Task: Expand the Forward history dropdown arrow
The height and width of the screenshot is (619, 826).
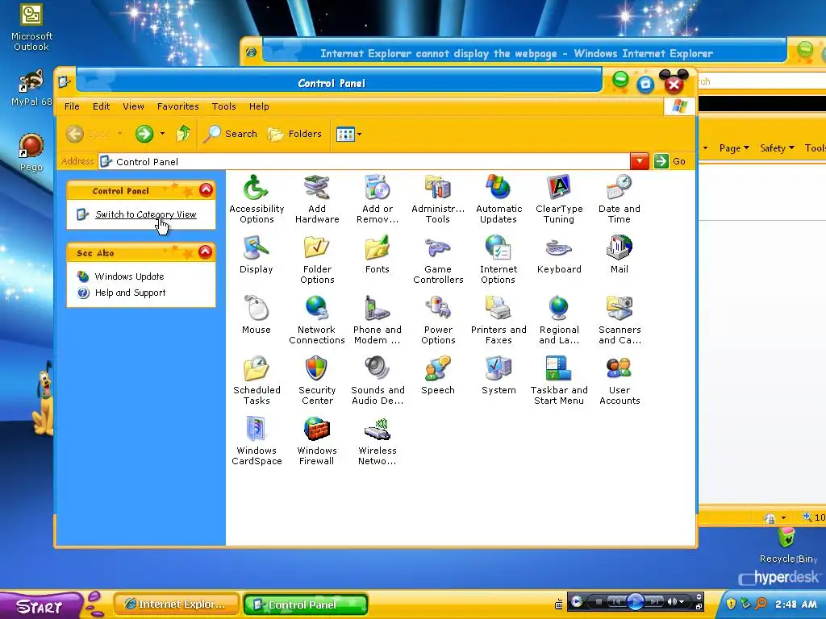Action: click(162, 134)
